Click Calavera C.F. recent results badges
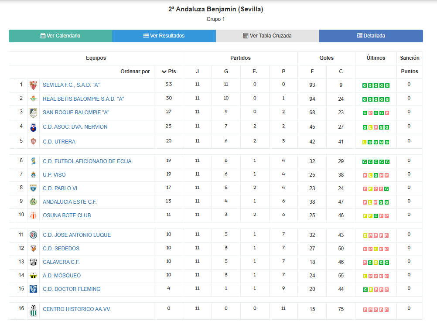The width and height of the screenshot is (437, 321). coord(376,263)
